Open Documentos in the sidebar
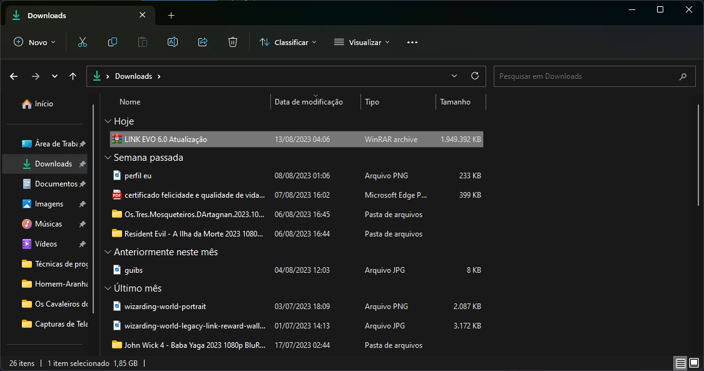 pyautogui.click(x=56, y=184)
